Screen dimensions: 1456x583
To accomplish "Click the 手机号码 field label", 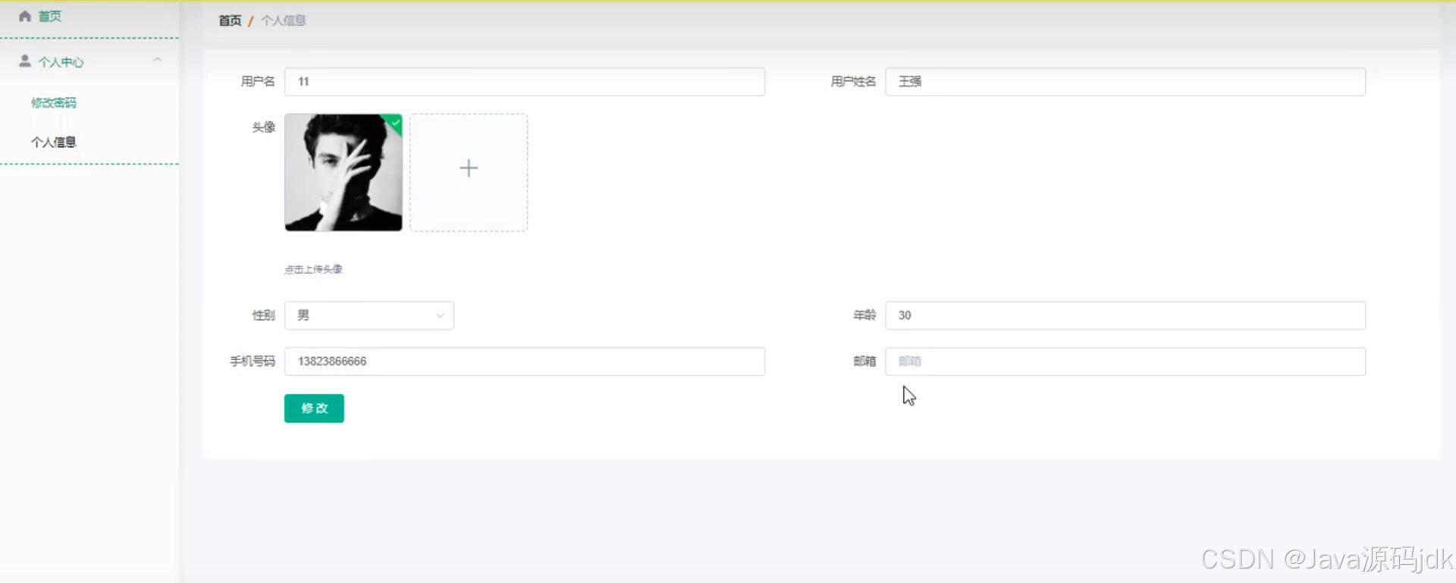I will [x=253, y=362].
